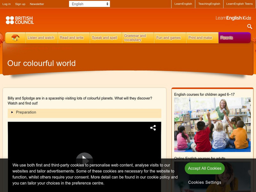Go to the LearnEnglish site tab
Image resolution: width=256 pixels, height=192 pixels.
pos(183,4)
